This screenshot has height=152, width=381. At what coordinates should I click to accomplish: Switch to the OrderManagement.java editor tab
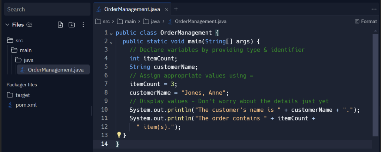(132, 10)
